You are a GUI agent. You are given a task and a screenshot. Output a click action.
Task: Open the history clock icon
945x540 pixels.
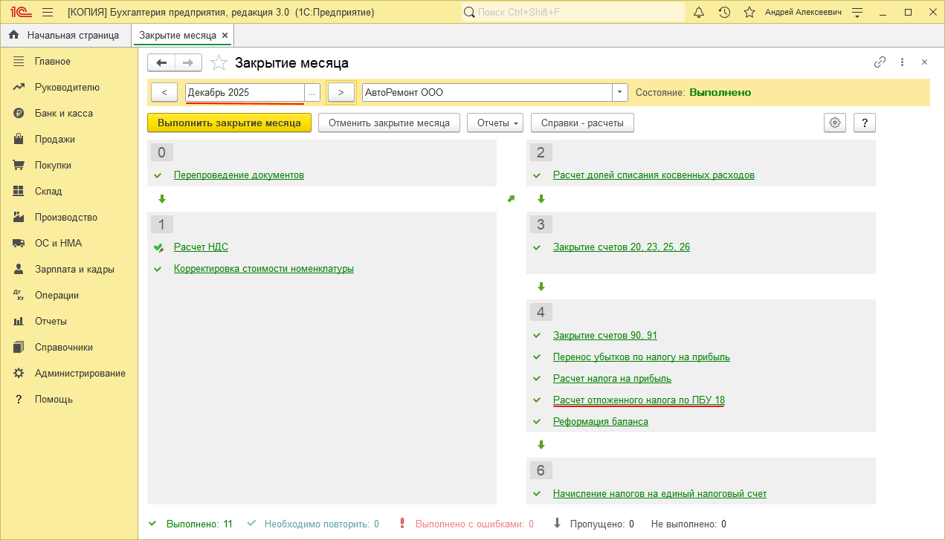(x=724, y=13)
